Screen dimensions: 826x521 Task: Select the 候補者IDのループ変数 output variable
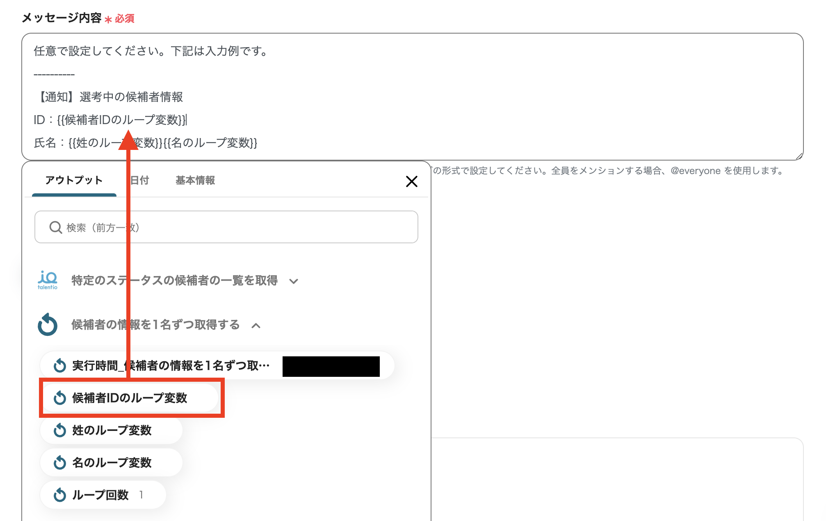[x=129, y=397]
